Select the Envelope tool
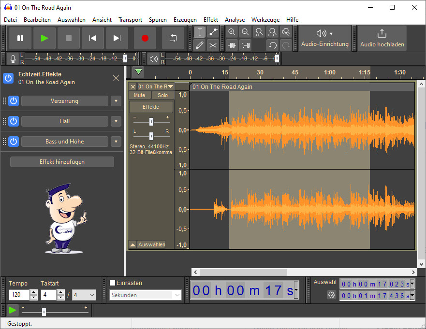 point(213,32)
